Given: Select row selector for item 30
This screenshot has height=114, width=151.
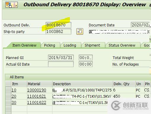Looking at the screenshot, I should click(8, 102).
